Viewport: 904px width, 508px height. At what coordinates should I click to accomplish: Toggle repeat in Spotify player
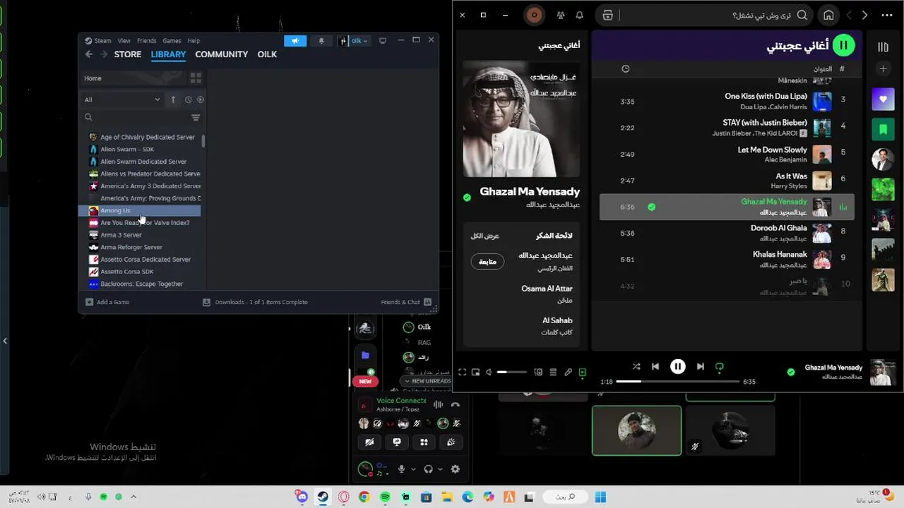pyautogui.click(x=720, y=366)
